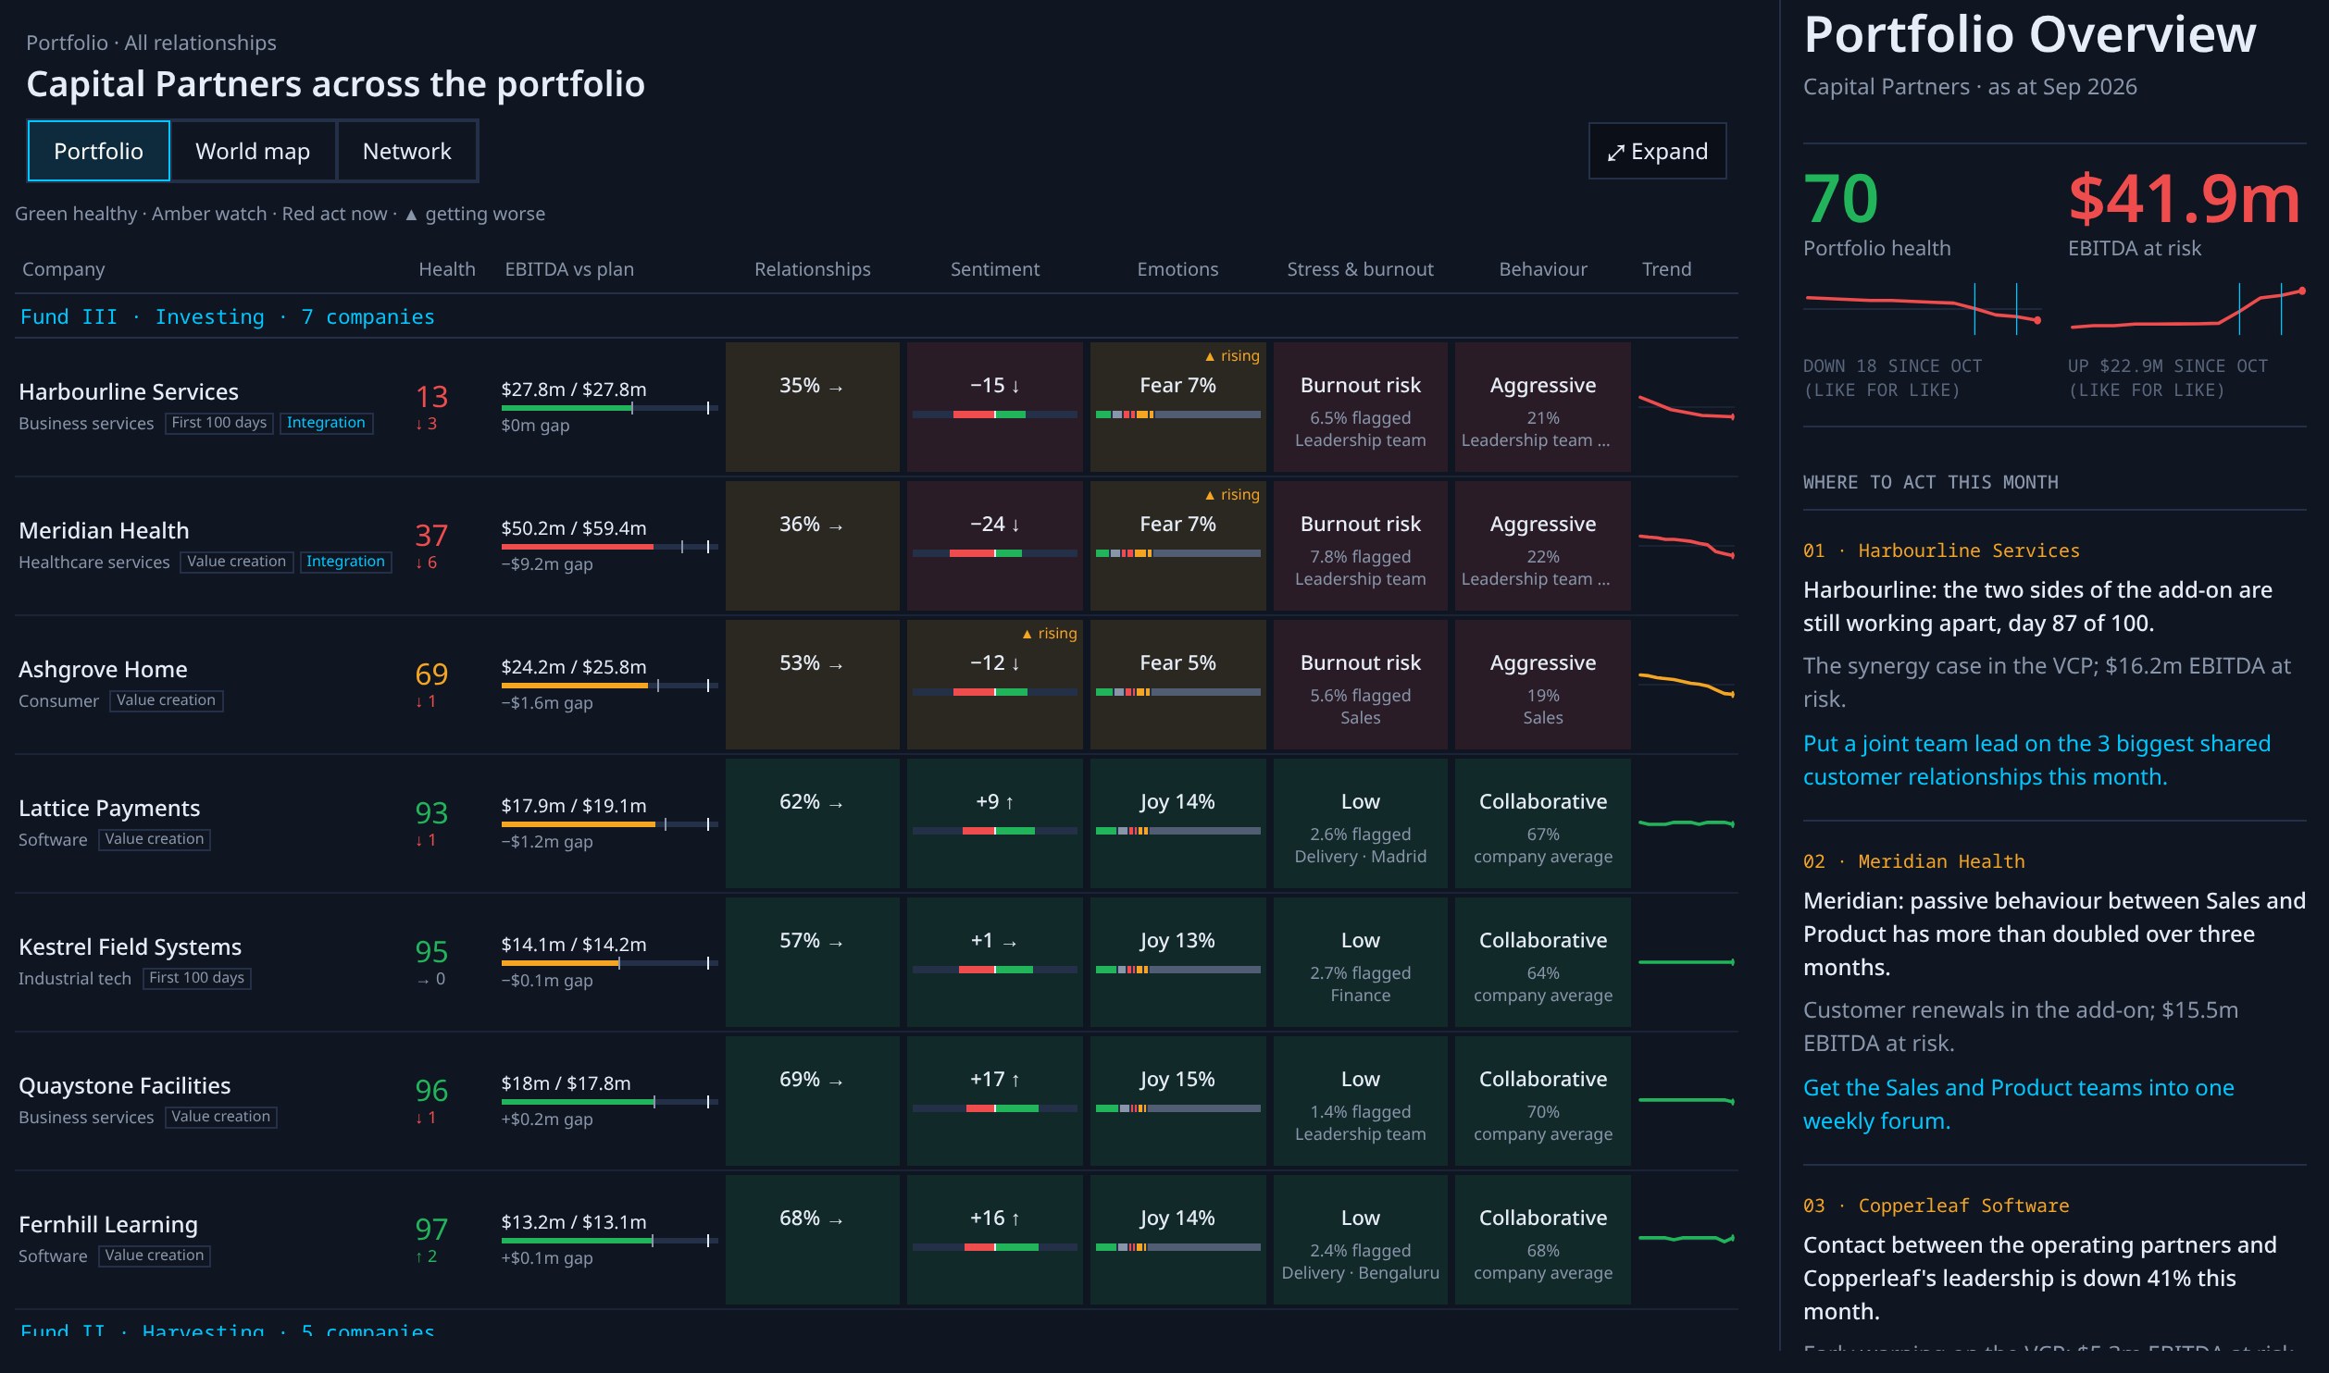Click Meridian Health's EBITDA vs plan bar

point(609,547)
